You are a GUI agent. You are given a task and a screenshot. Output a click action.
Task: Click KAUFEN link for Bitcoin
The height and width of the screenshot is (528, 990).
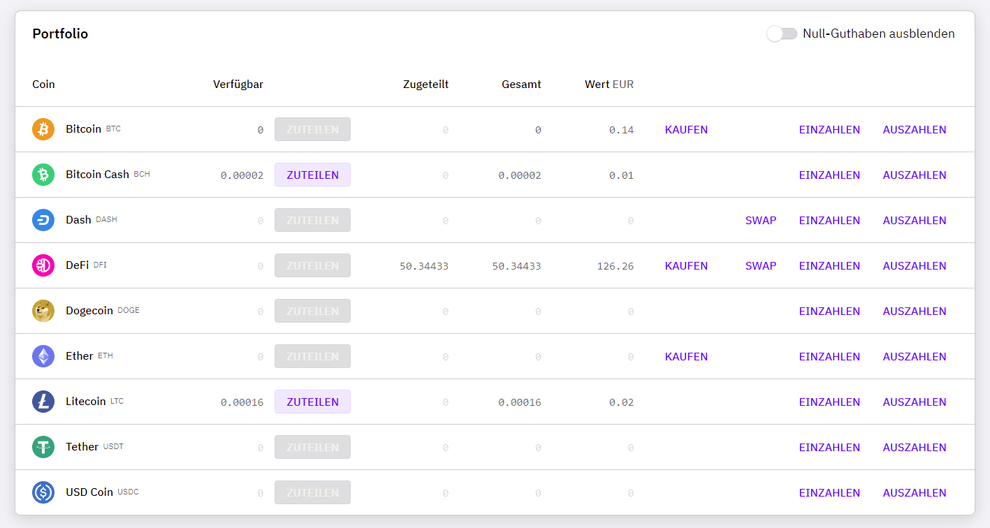(686, 130)
